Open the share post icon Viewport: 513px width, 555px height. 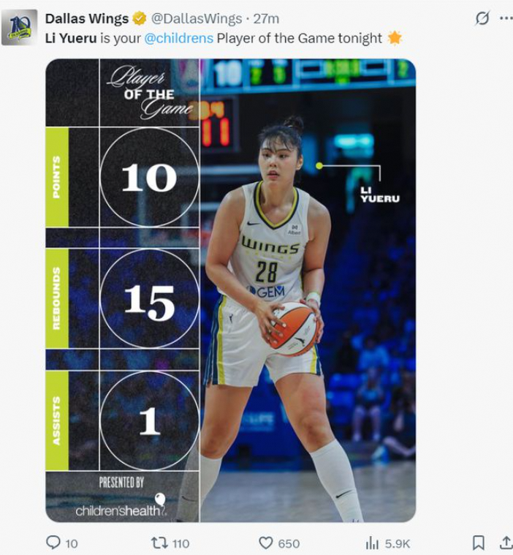tap(506, 543)
